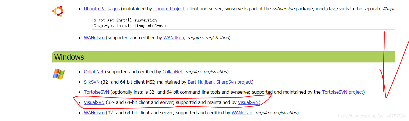This screenshot has height=121, width=409.
Task: Click the 'certified by WANdisco' link under Windows
Action: (242, 113)
